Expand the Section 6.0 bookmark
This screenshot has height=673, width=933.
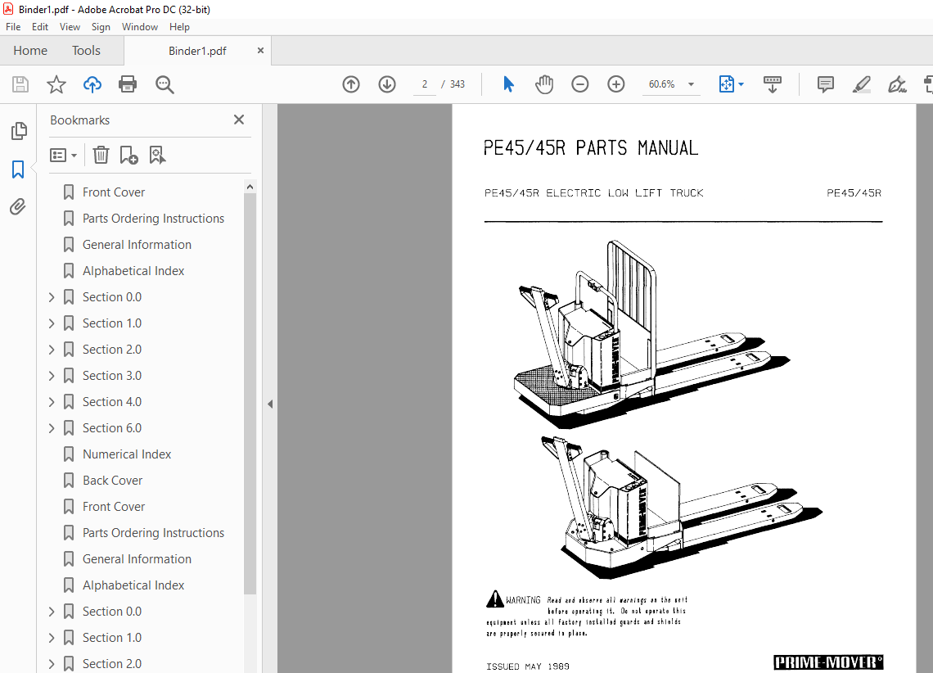click(x=52, y=428)
